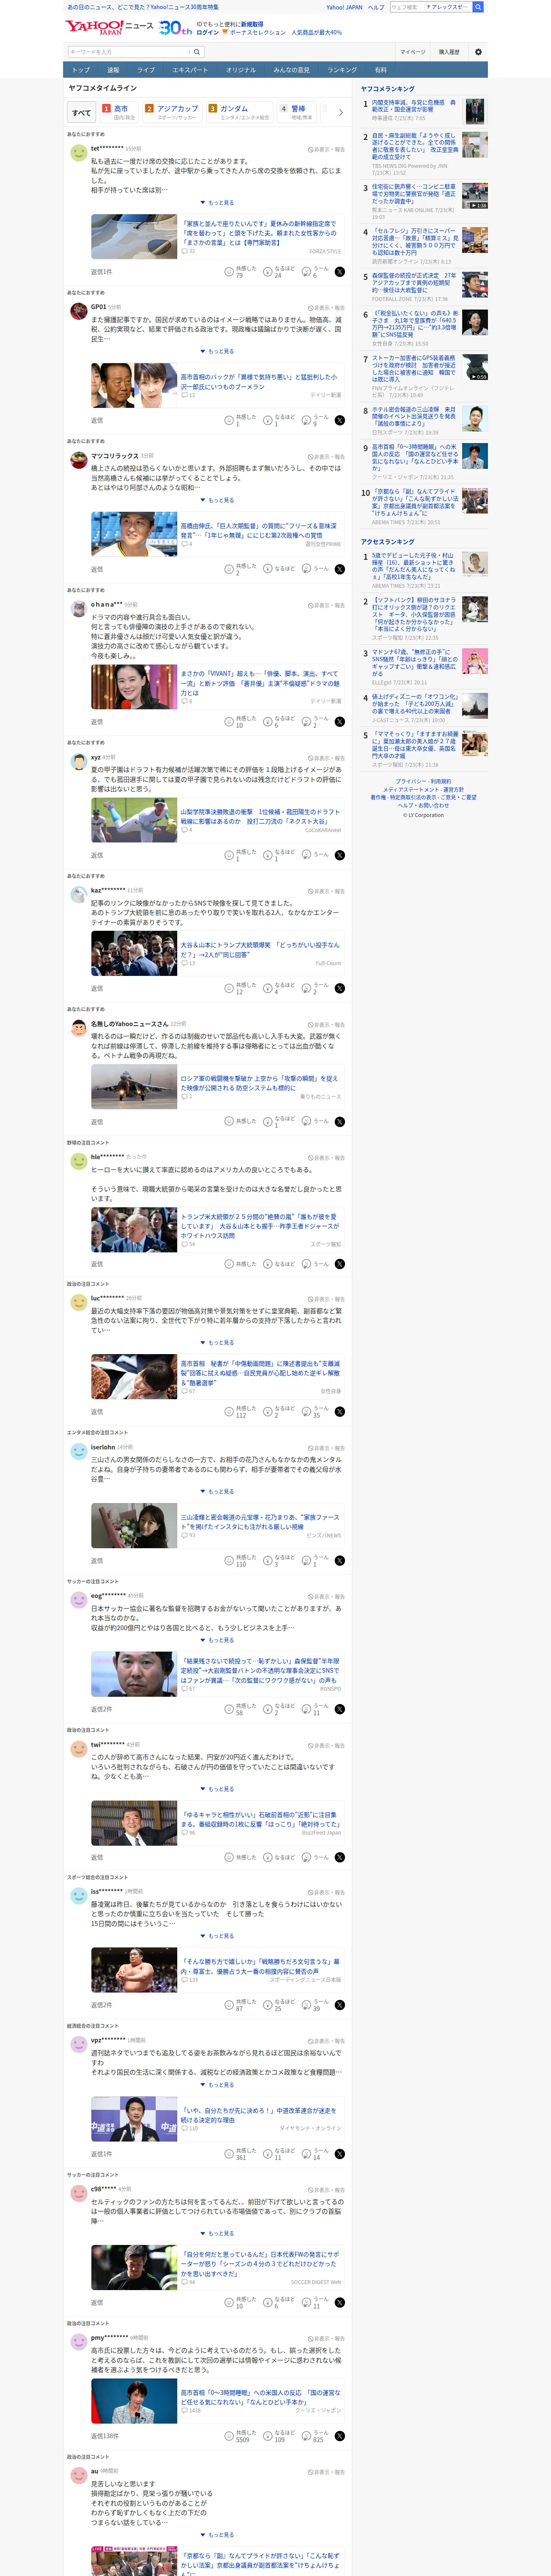Share luc's comment on X
Image resolution: width=551 pixels, height=2576 pixels.
pos(340,1412)
